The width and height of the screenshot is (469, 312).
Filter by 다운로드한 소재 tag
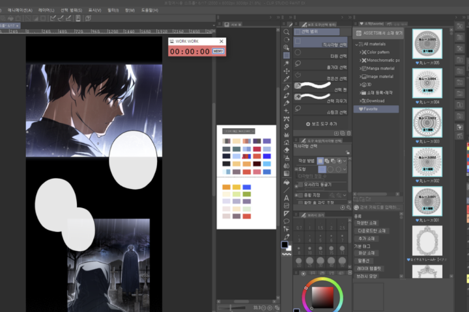[371, 231]
